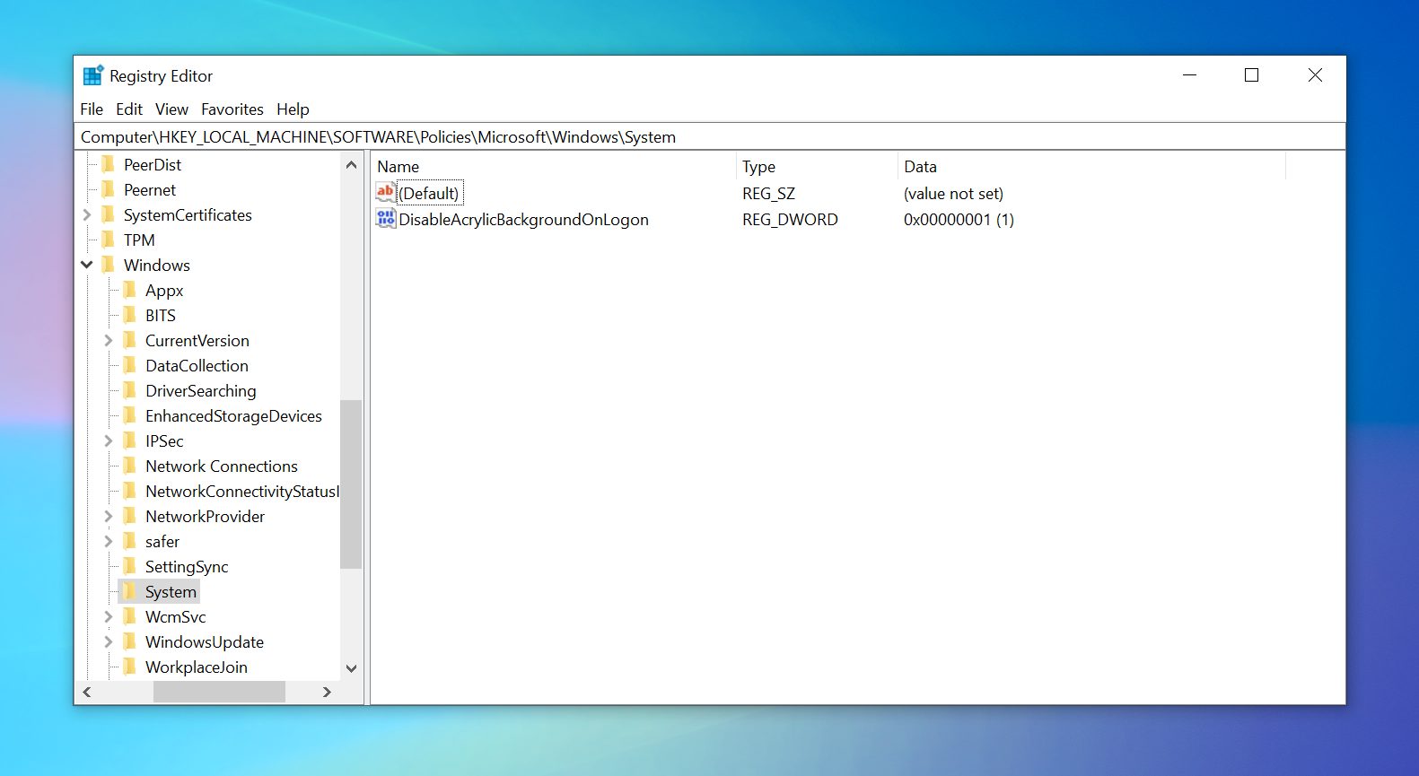The width and height of the screenshot is (1419, 776).
Task: Click the WcmSvc folder icon
Action: (x=130, y=616)
